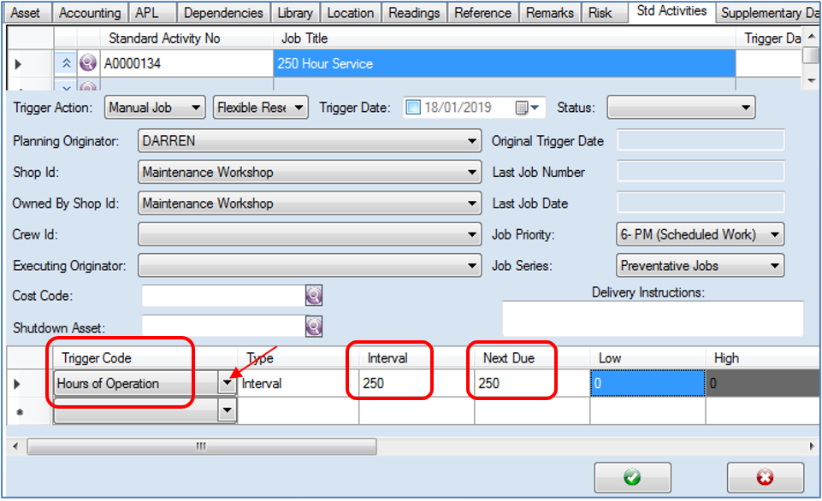Image resolution: width=822 pixels, height=501 pixels.
Task: Click the Standard Activity No column header
Action: click(x=186, y=38)
